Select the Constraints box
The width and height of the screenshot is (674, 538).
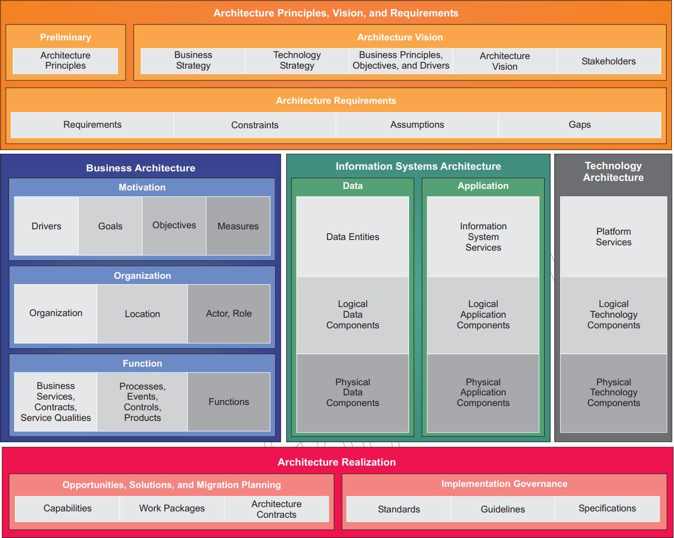point(254,125)
